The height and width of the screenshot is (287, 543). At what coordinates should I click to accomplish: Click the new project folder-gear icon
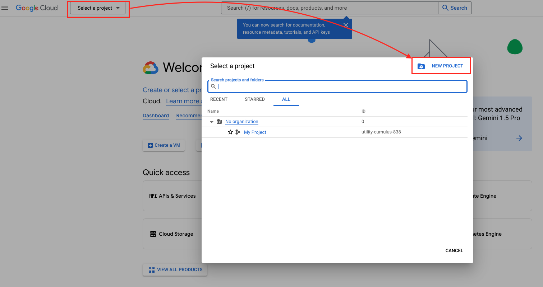tap(421, 66)
